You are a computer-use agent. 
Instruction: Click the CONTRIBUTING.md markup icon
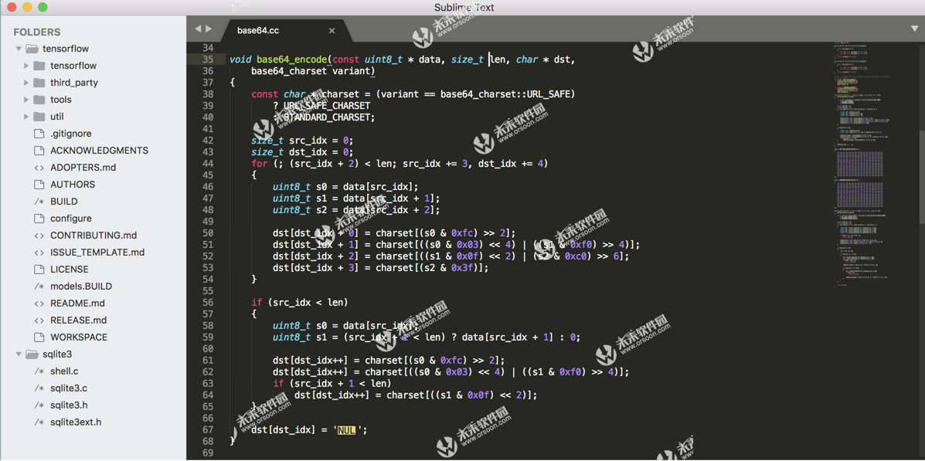tap(39, 236)
